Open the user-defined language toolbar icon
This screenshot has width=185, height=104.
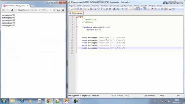point(148,9)
